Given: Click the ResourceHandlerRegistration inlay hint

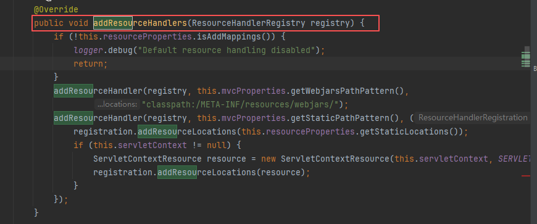Looking at the screenshot, I should pyautogui.click(x=473, y=118).
